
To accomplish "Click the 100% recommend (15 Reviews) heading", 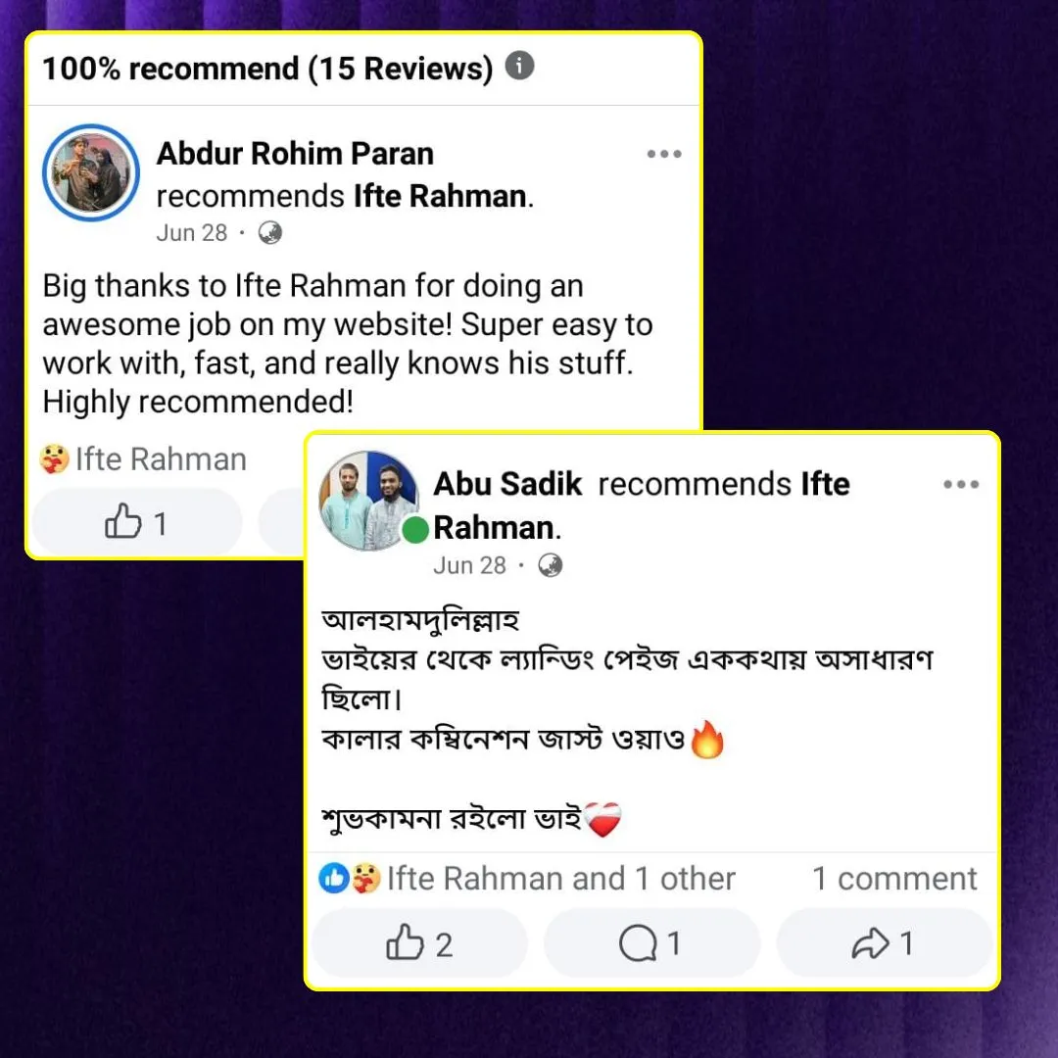I will [x=267, y=69].
